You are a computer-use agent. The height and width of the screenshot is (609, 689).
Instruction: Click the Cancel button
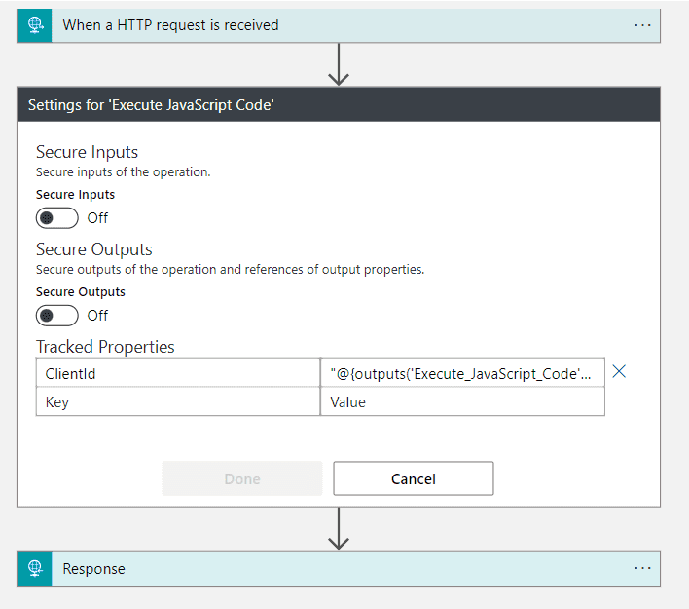(414, 478)
